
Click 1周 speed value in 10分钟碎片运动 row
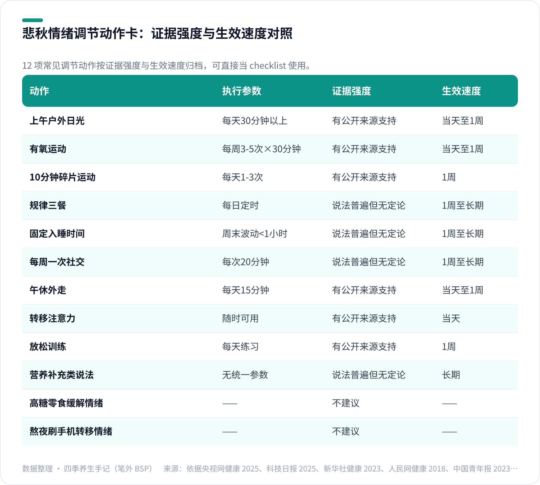pos(449,177)
